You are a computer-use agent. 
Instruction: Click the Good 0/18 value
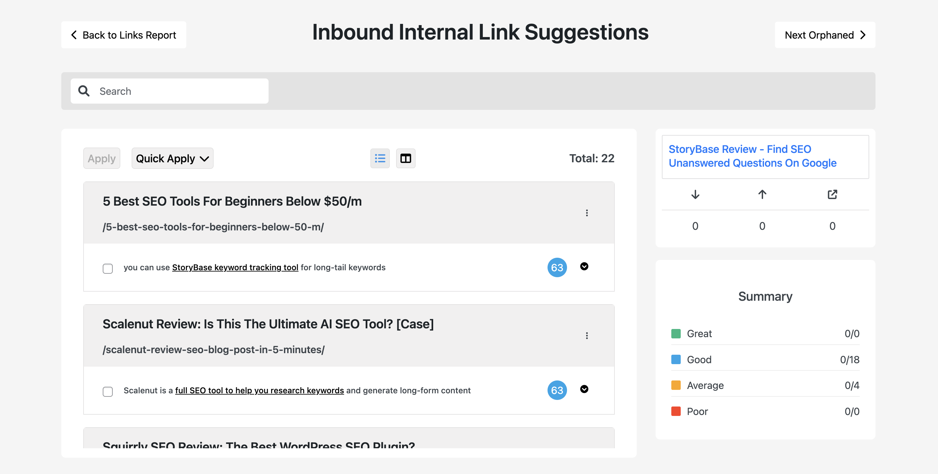point(849,359)
